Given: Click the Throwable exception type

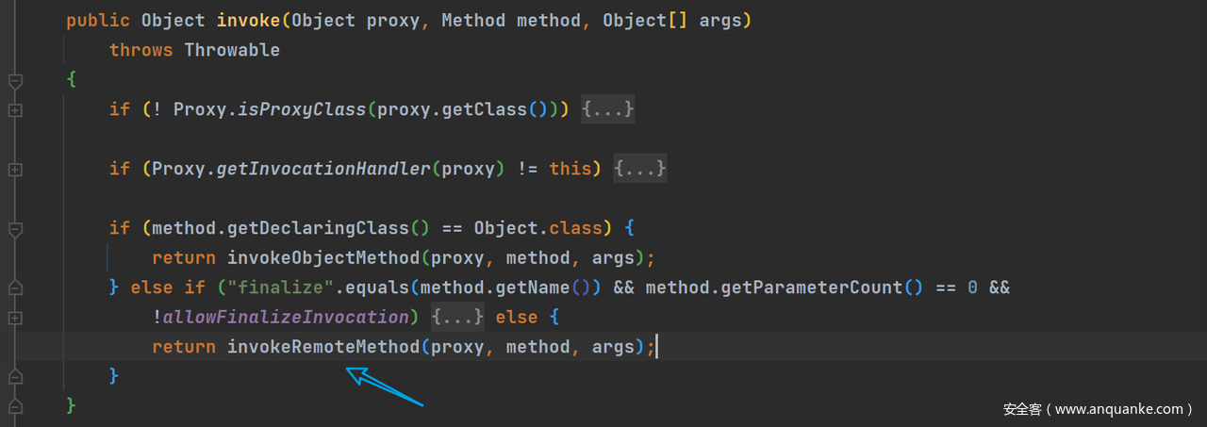Looking at the screenshot, I should [231, 50].
